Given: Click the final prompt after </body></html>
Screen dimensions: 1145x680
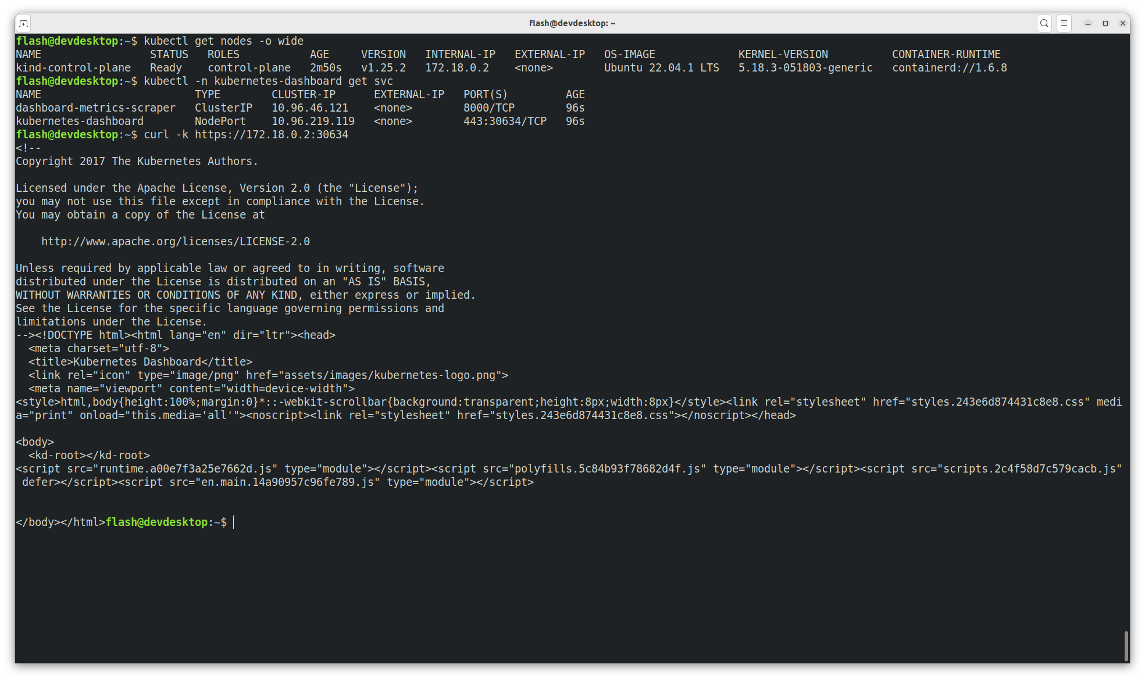Looking at the screenshot, I should (166, 522).
